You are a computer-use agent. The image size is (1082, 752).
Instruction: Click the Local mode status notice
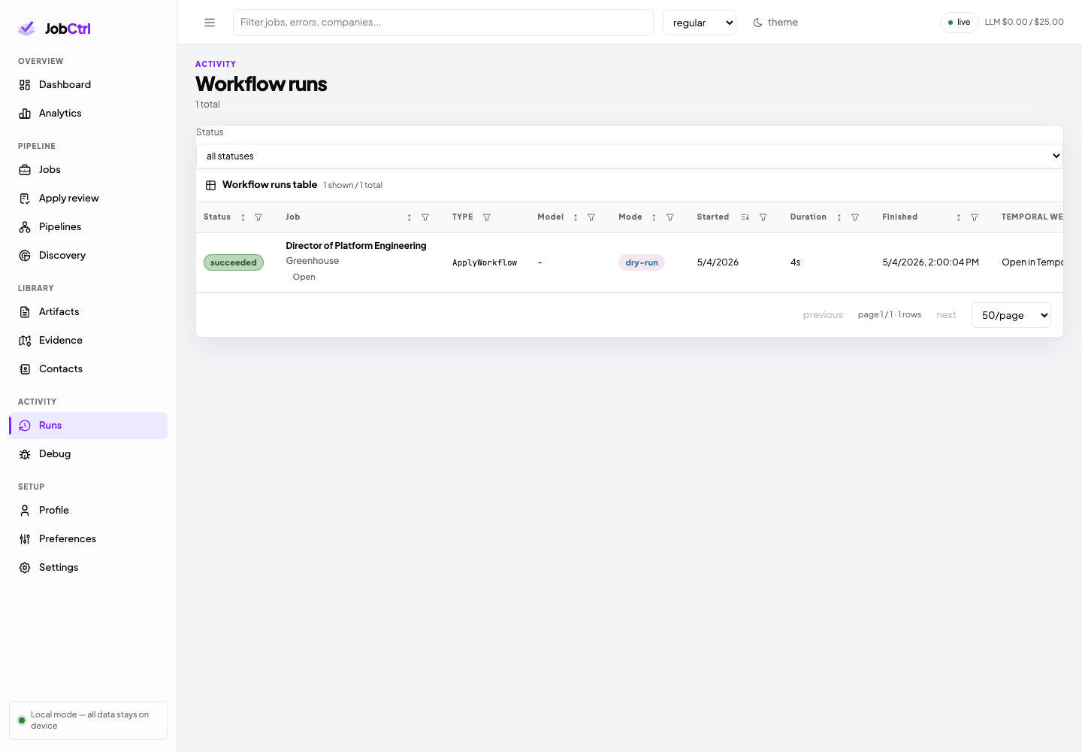click(88, 720)
